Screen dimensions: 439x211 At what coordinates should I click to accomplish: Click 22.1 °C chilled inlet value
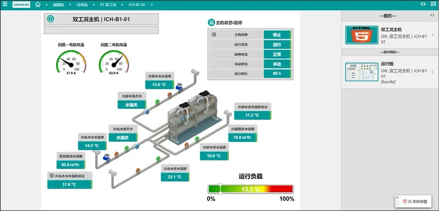175,177
